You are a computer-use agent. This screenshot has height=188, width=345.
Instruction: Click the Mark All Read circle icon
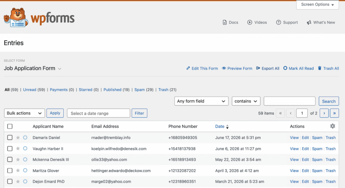click(285, 68)
